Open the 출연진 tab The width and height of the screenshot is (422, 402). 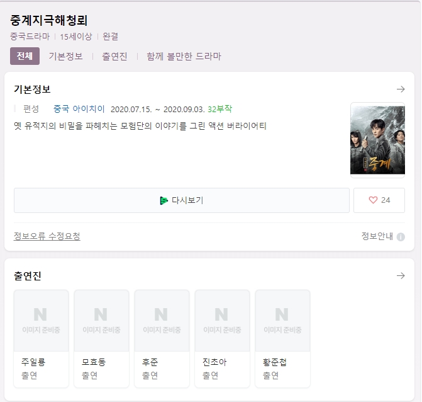pyautogui.click(x=114, y=56)
